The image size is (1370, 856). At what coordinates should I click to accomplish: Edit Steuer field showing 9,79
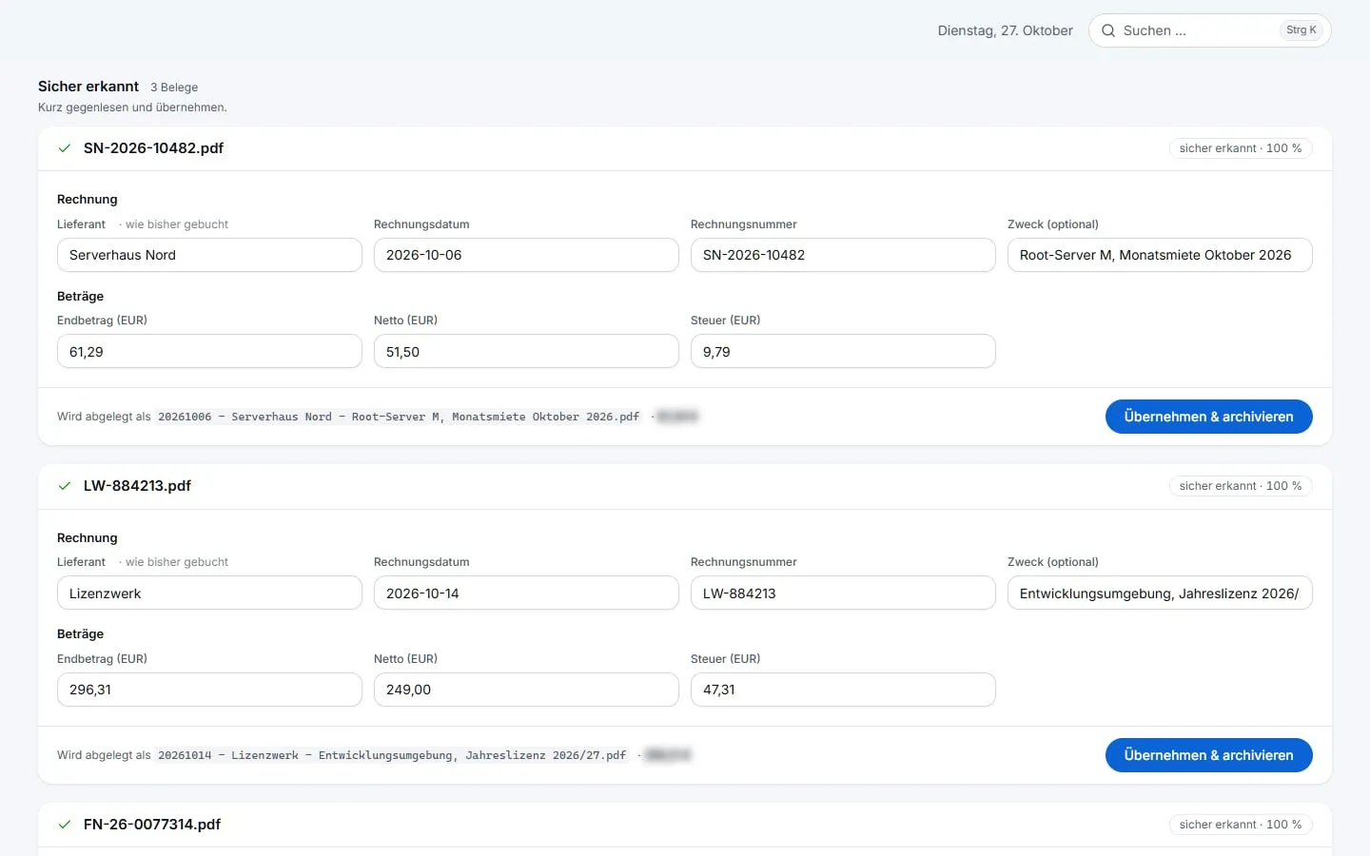pos(843,351)
